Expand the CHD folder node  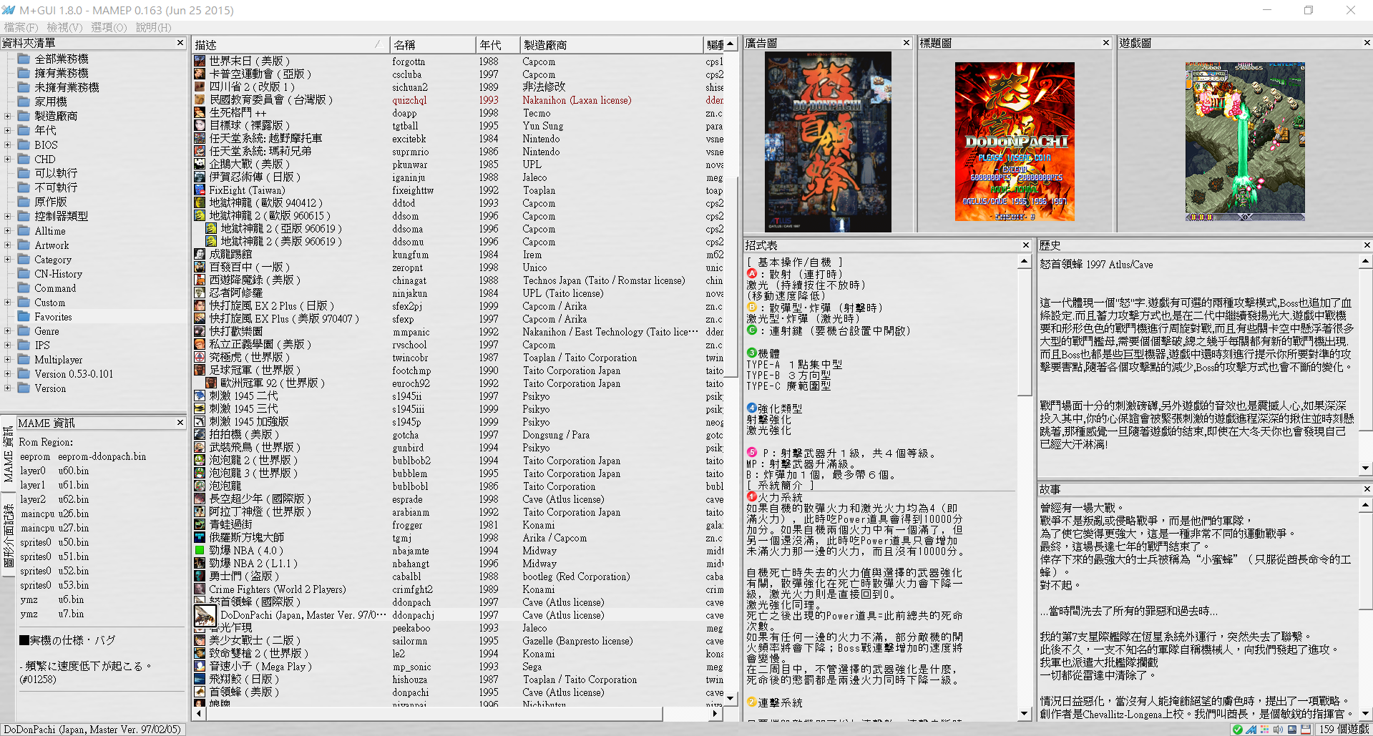click(x=8, y=159)
